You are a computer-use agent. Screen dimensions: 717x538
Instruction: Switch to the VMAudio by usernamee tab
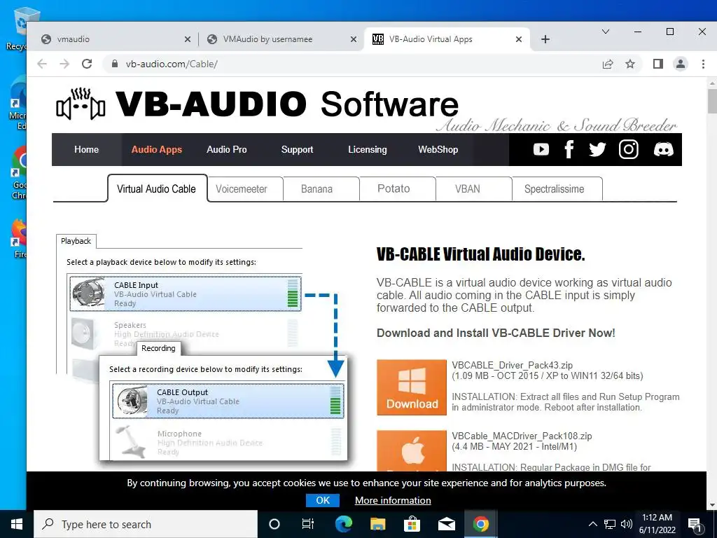pyautogui.click(x=280, y=39)
